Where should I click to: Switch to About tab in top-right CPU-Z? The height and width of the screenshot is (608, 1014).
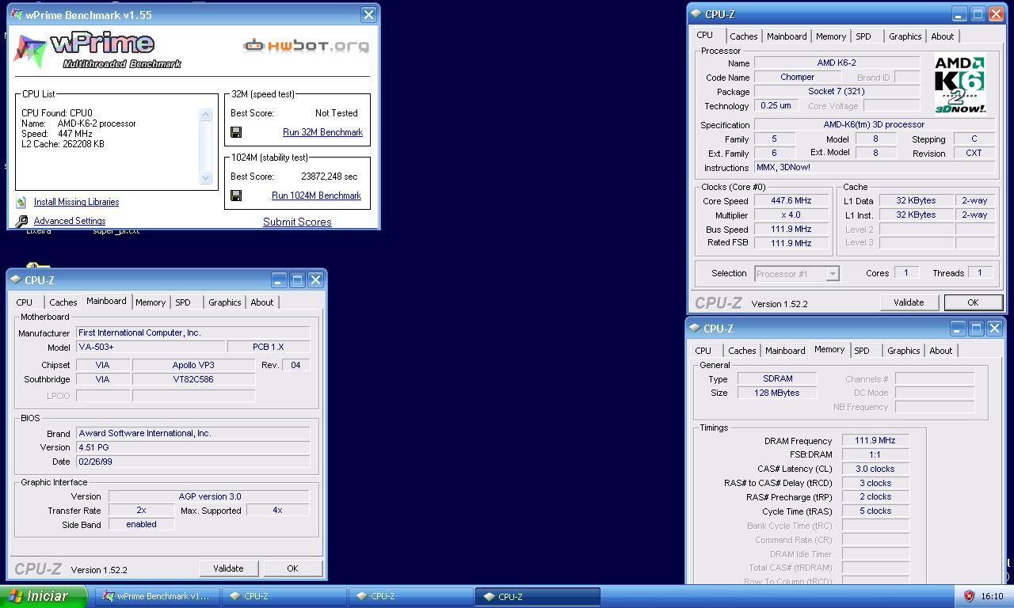943,36
